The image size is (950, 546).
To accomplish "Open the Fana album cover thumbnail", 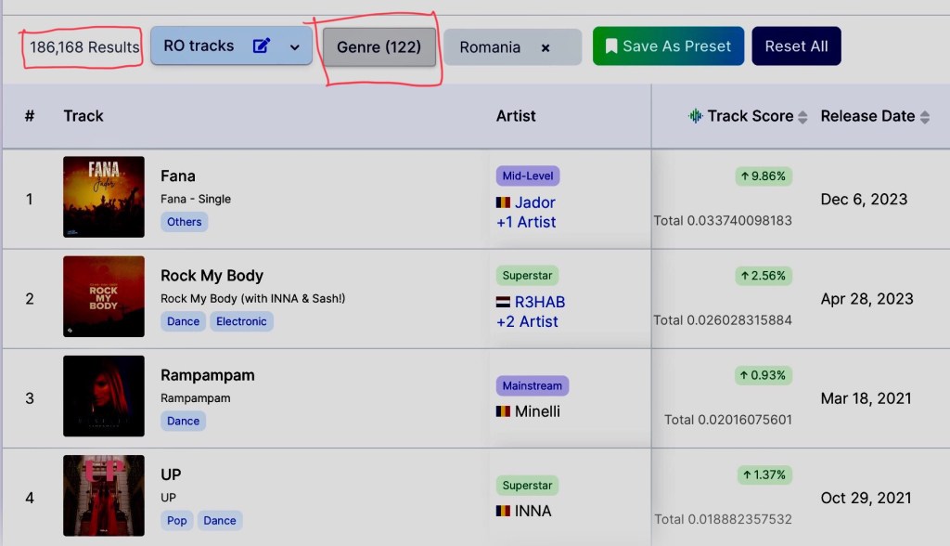I will pos(104,197).
